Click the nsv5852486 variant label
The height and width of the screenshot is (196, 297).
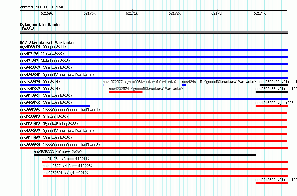pyautogui.click(x=276, y=89)
